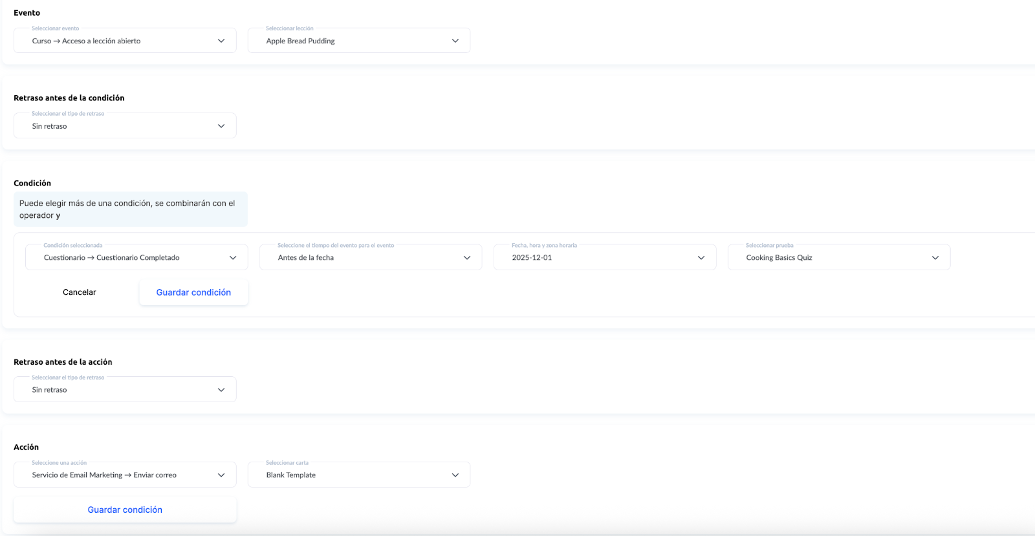Click the info notice about combining conditions
This screenshot has width=1035, height=536.
[x=130, y=209]
